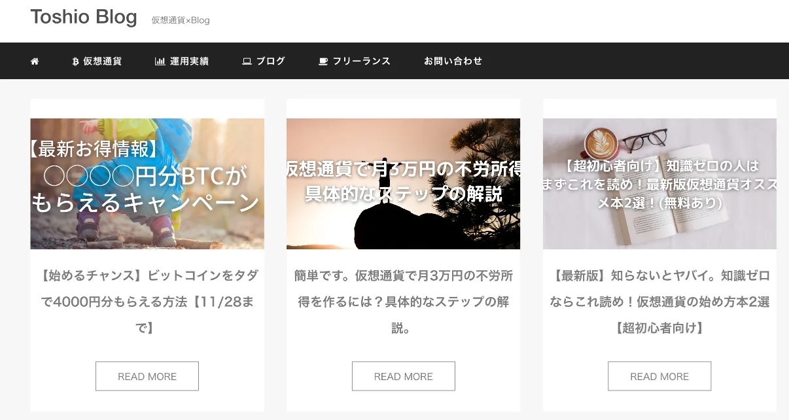
Task: Open the 簡単です。仮想通貨で月3万円 post title
Action: (x=403, y=302)
